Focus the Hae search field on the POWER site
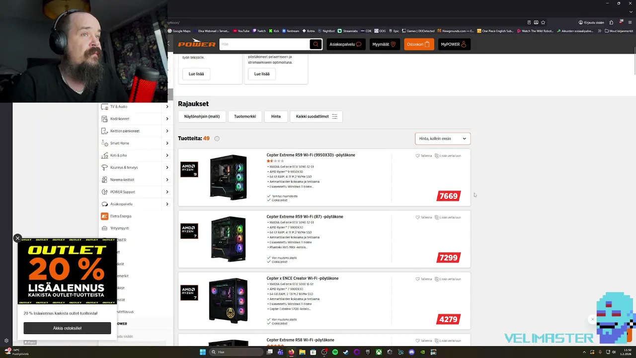The width and height of the screenshot is (636, 358). point(265,44)
